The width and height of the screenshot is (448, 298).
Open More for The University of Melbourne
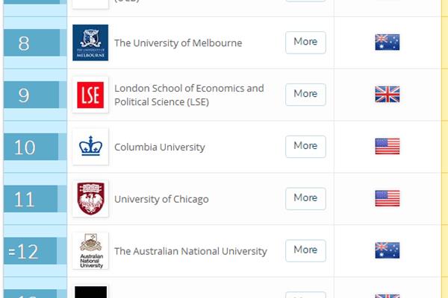(305, 42)
